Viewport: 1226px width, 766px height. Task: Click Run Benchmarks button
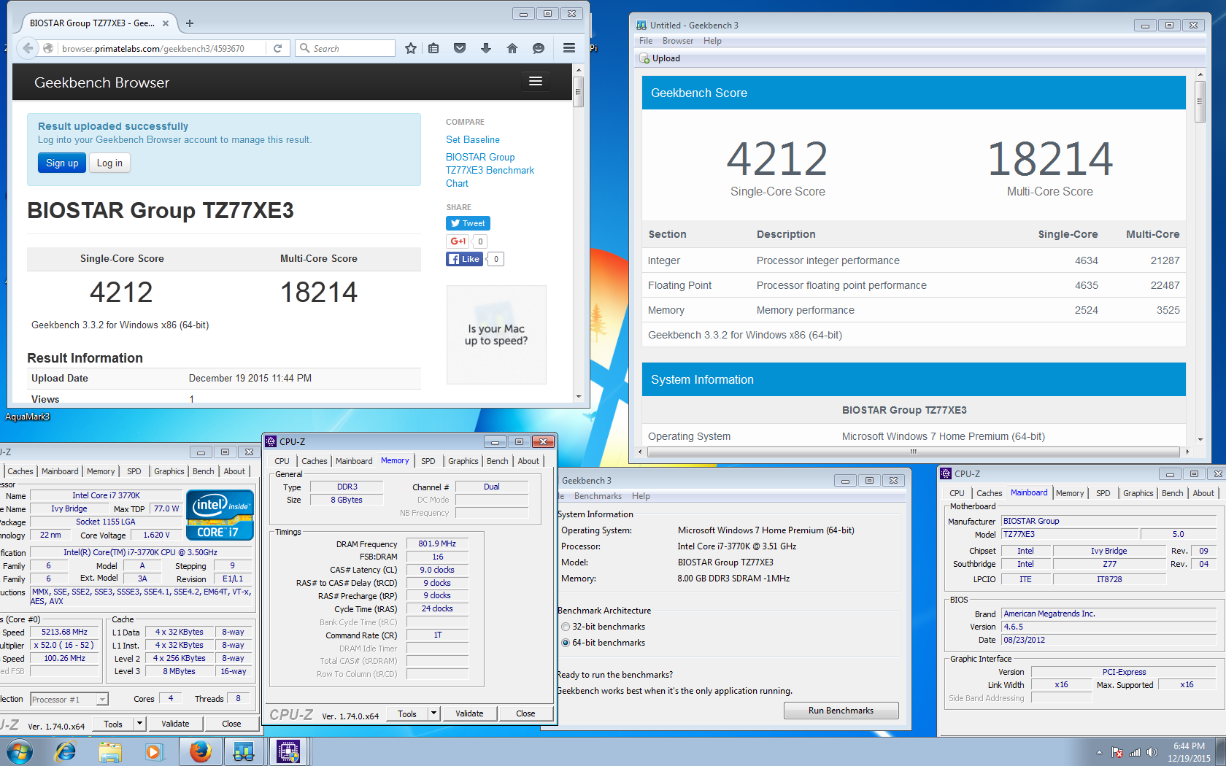coord(841,711)
